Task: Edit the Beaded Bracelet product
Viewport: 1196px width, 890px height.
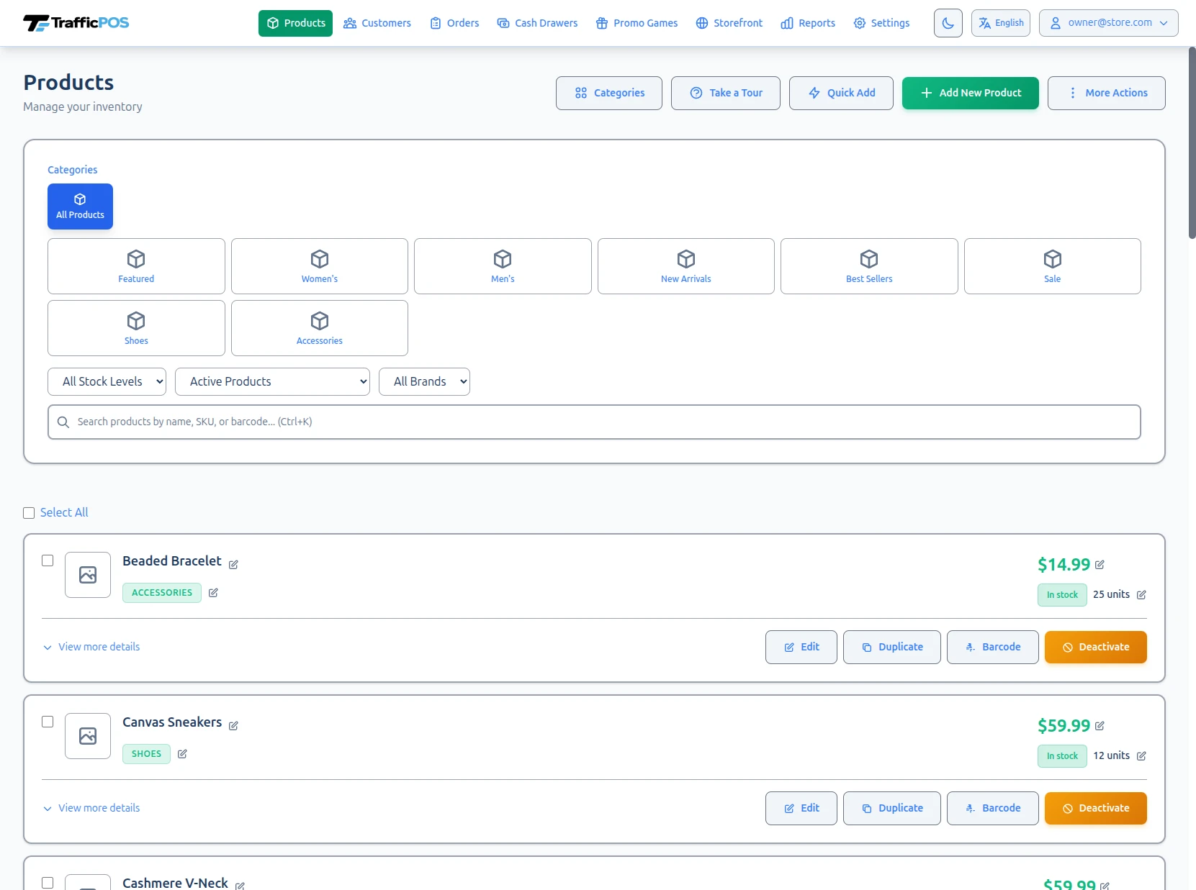Action: tap(801, 647)
